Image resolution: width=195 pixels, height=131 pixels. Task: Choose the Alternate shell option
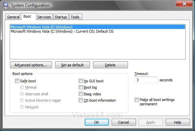(22, 94)
